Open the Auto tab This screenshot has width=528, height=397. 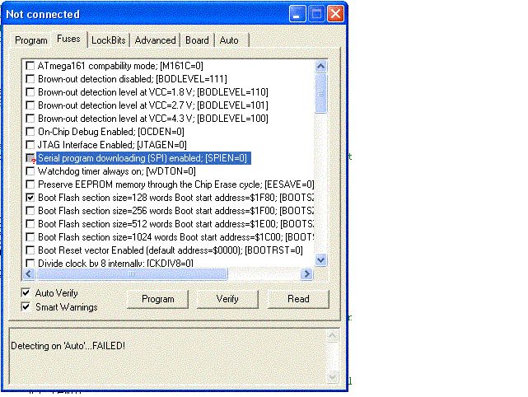[x=229, y=40]
